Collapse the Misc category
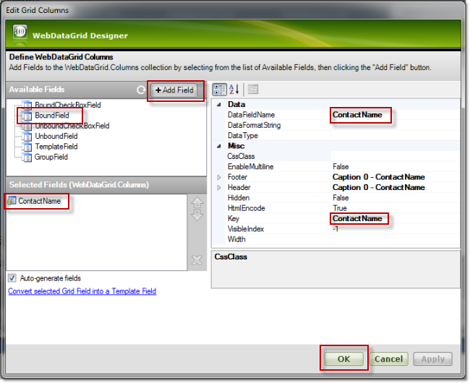Screen dimensions: 470x383 point(220,146)
